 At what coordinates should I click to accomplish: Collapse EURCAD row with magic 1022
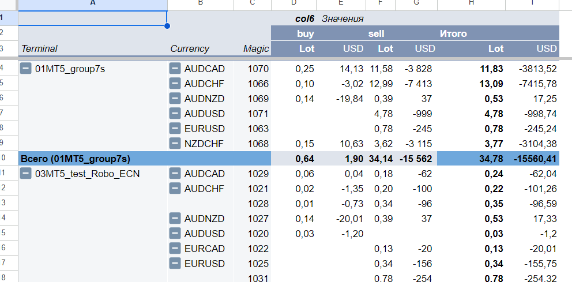point(175,249)
